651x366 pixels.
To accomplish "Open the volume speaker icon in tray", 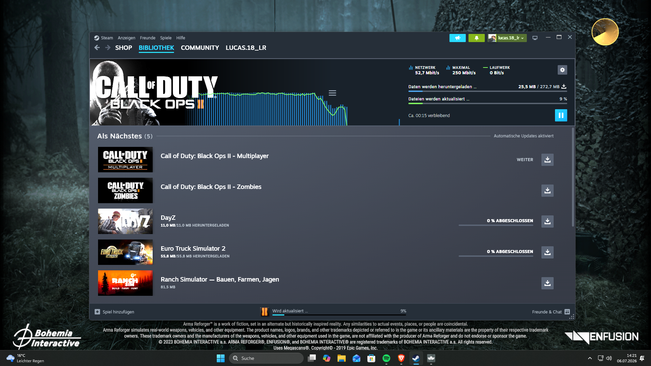I will pyautogui.click(x=609, y=358).
